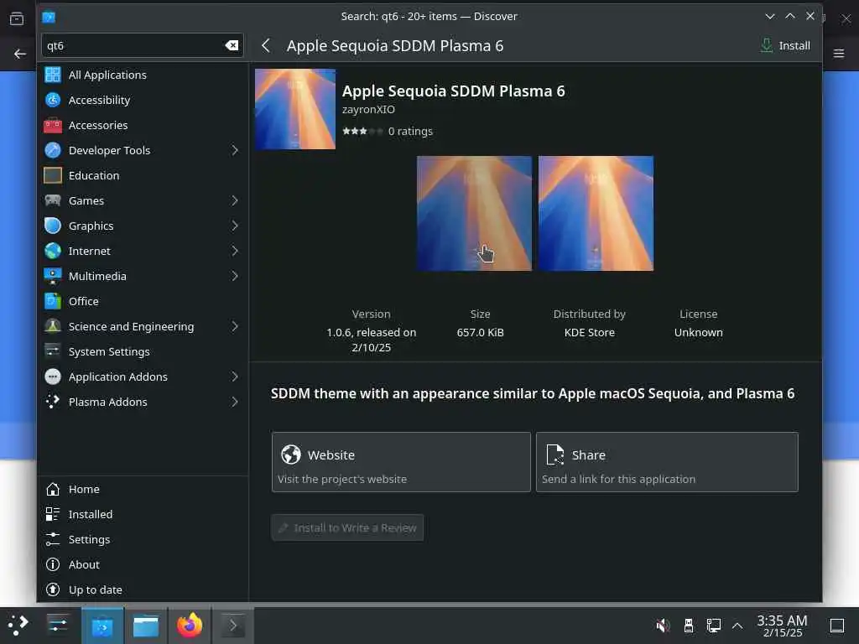Show hidden system tray icons
859x644 pixels.
point(737,625)
